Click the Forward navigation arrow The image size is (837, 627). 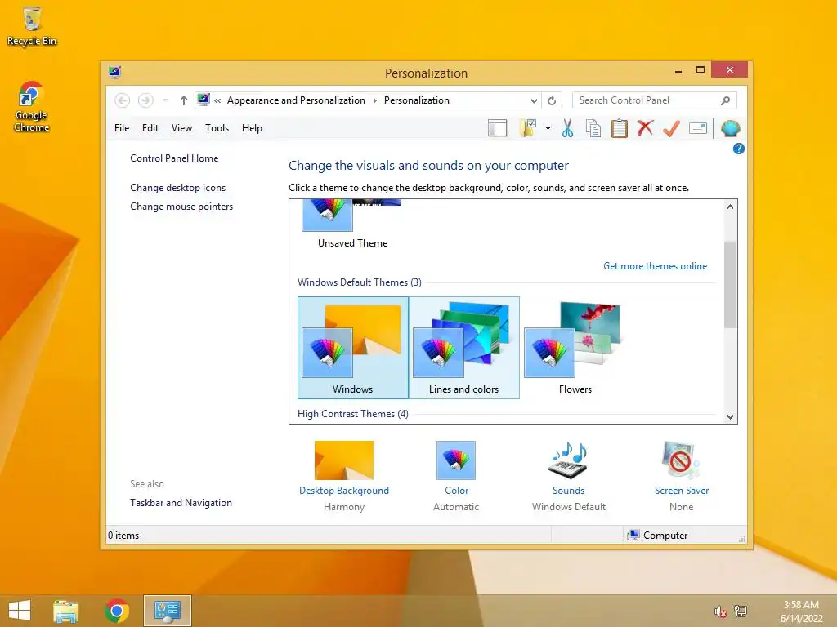tap(145, 100)
